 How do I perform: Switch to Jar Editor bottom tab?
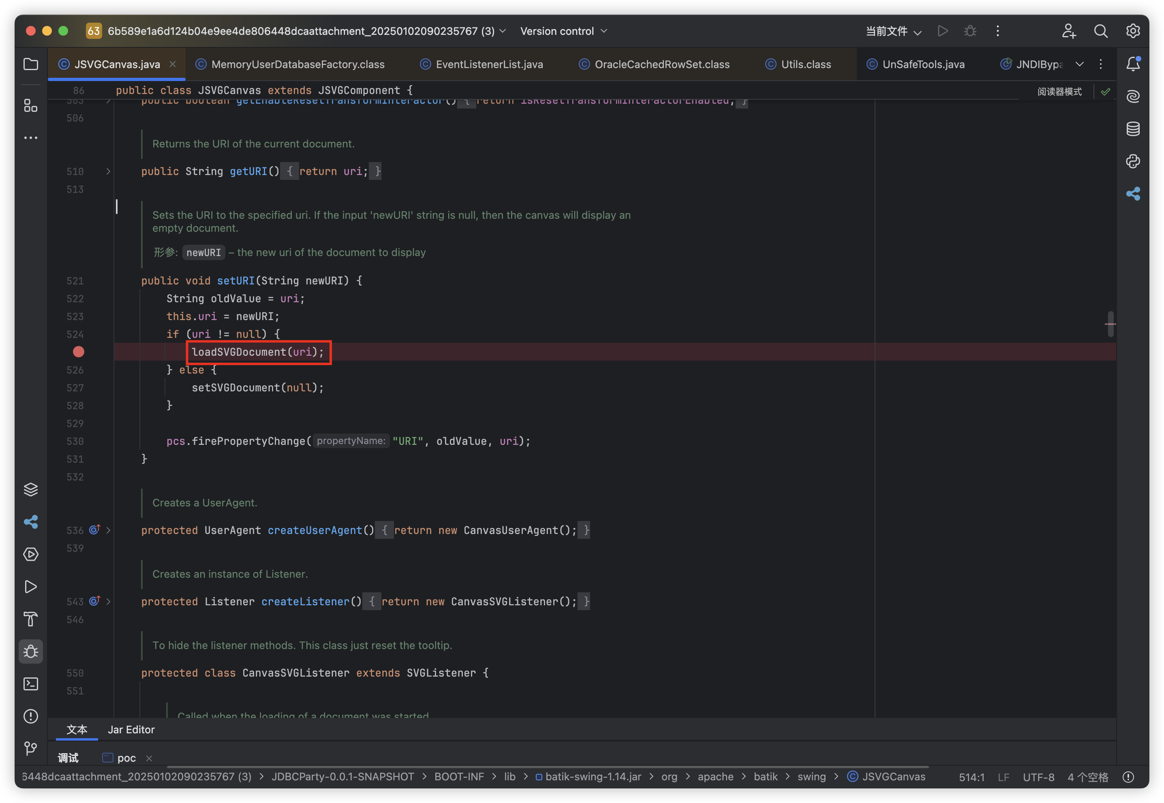pos(131,730)
